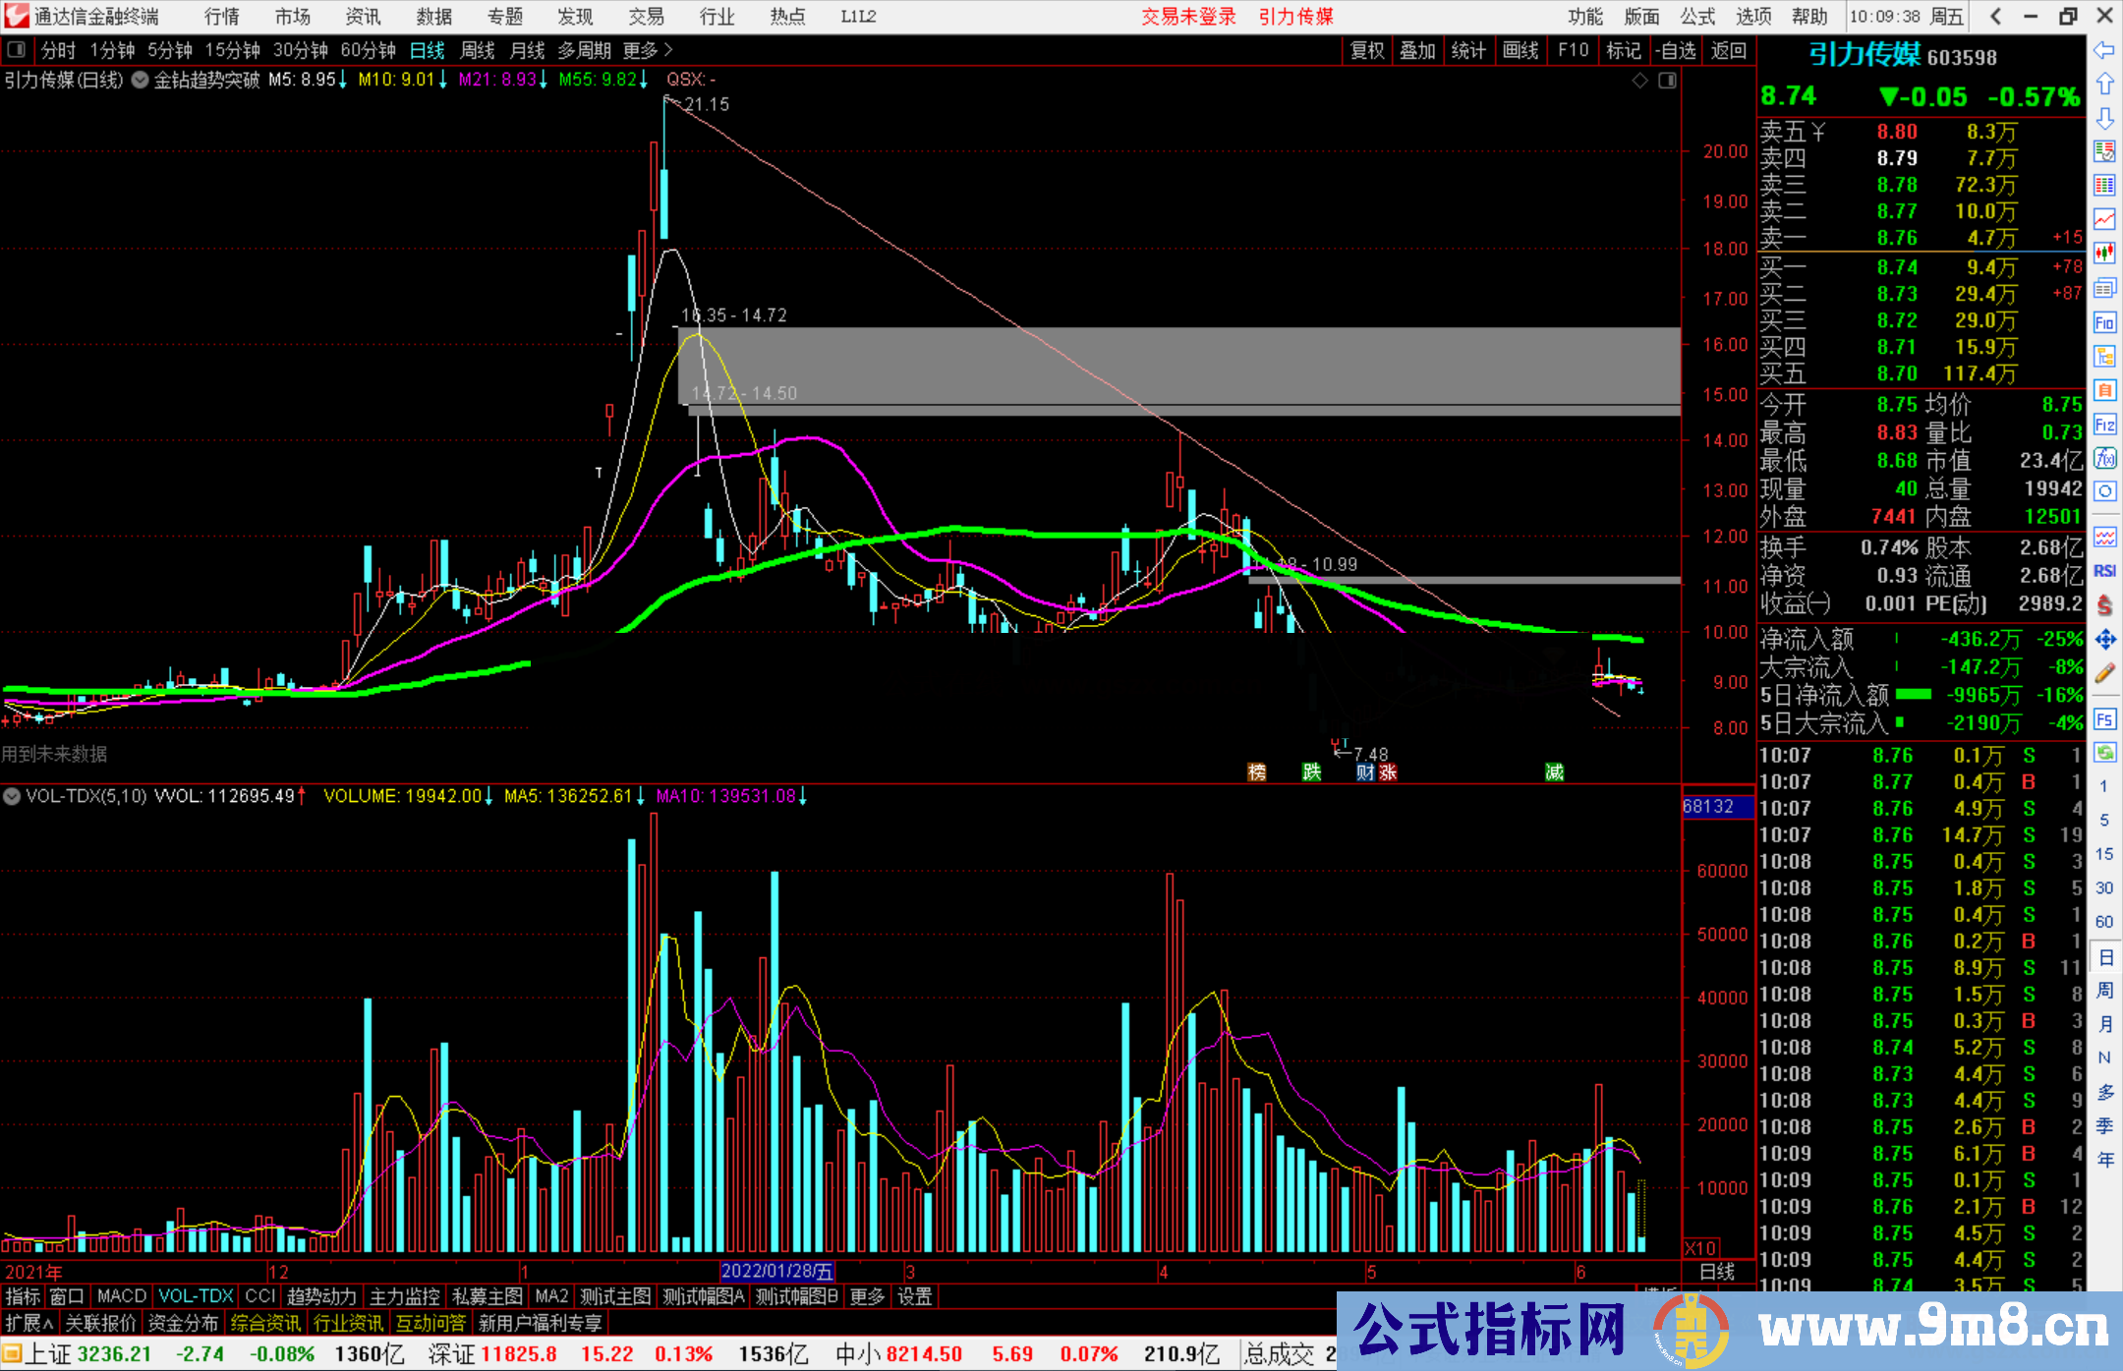The width and height of the screenshot is (2123, 1371).
Task: Open the 窗口 window count selector
Action: pyautogui.click(x=67, y=1296)
